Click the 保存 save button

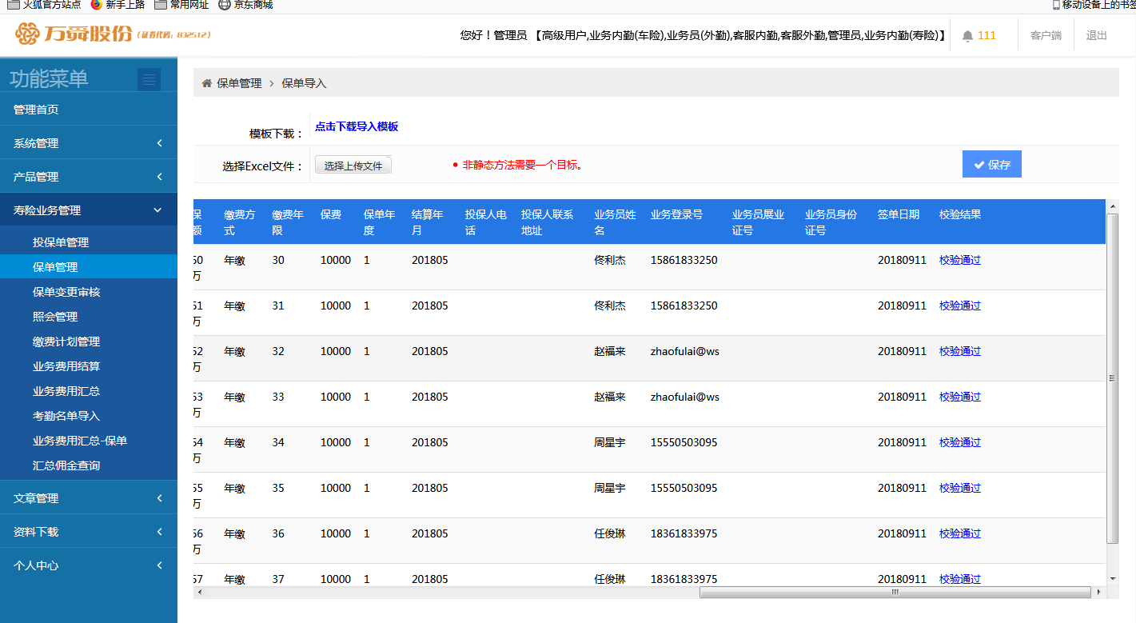[991, 165]
